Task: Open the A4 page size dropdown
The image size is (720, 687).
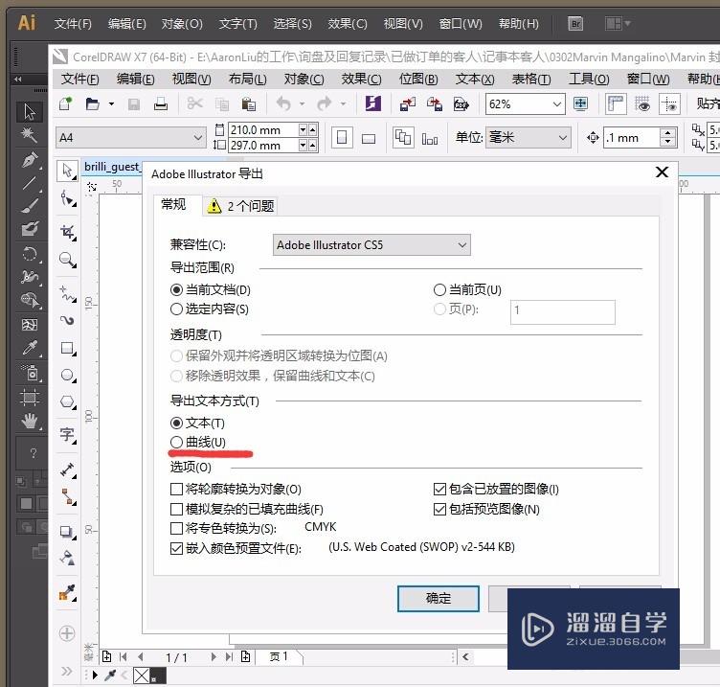Action: [x=130, y=137]
